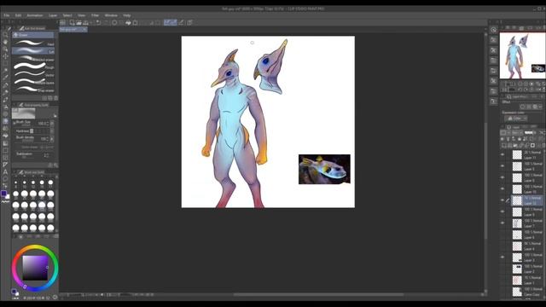Click the Brush density value stepper arrows

(x=47, y=139)
